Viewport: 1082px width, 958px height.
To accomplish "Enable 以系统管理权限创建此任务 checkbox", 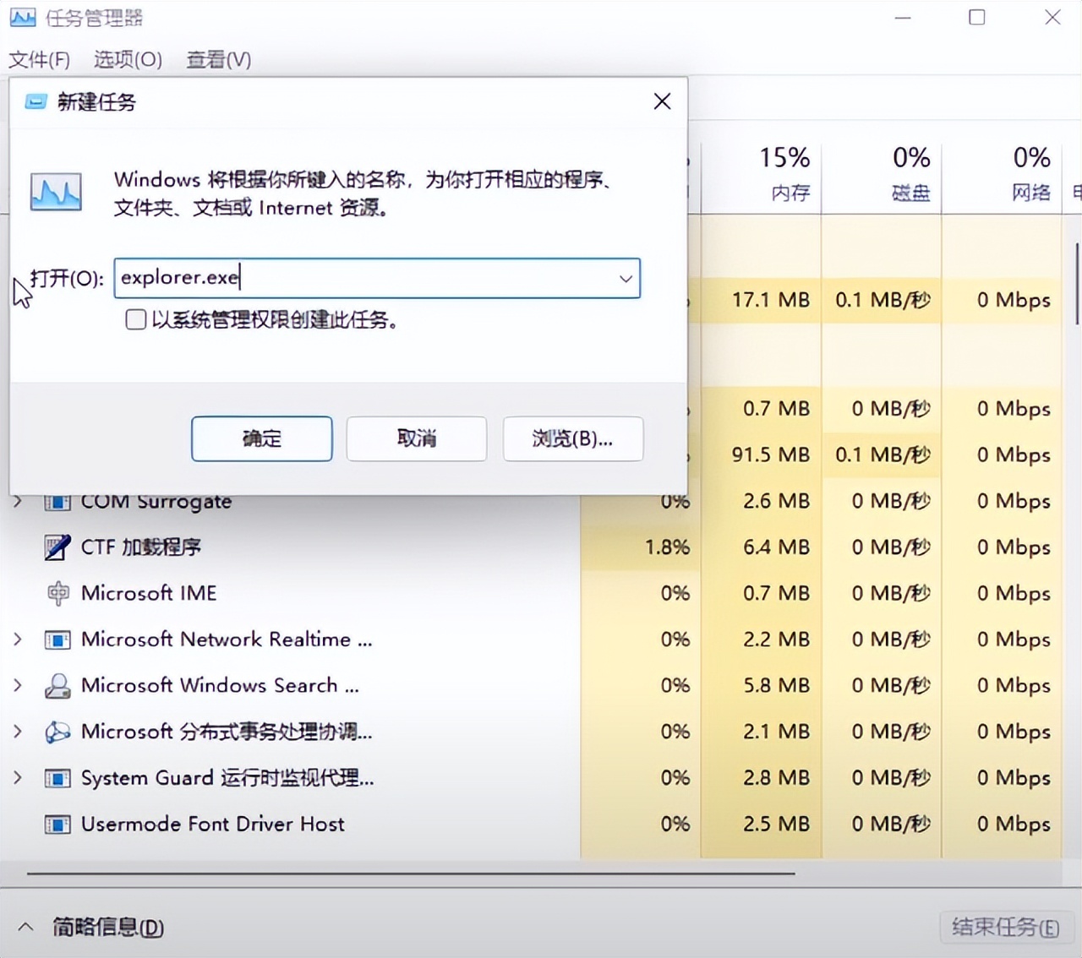I will 135,320.
